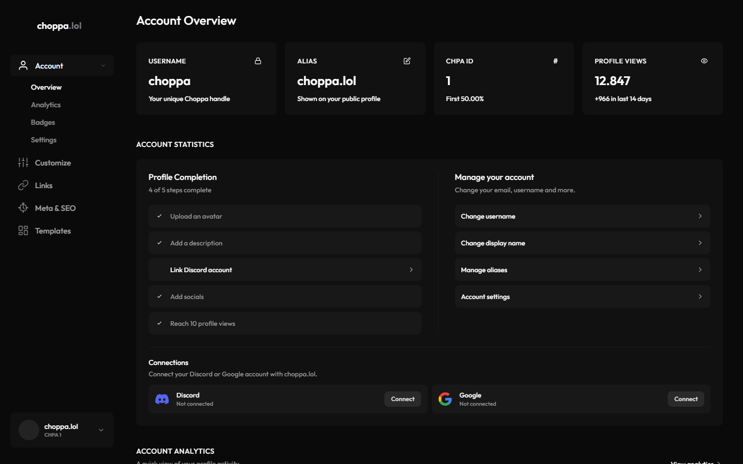Click the Manage aliases label
743x464 pixels.
click(484, 270)
